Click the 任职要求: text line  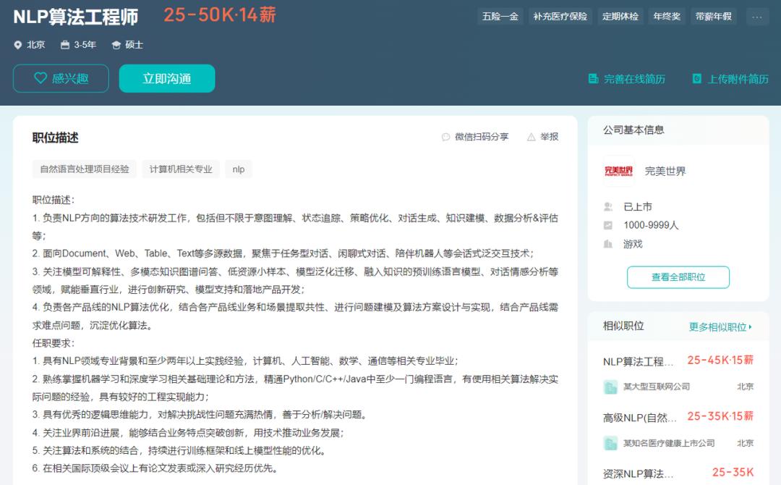(54, 343)
